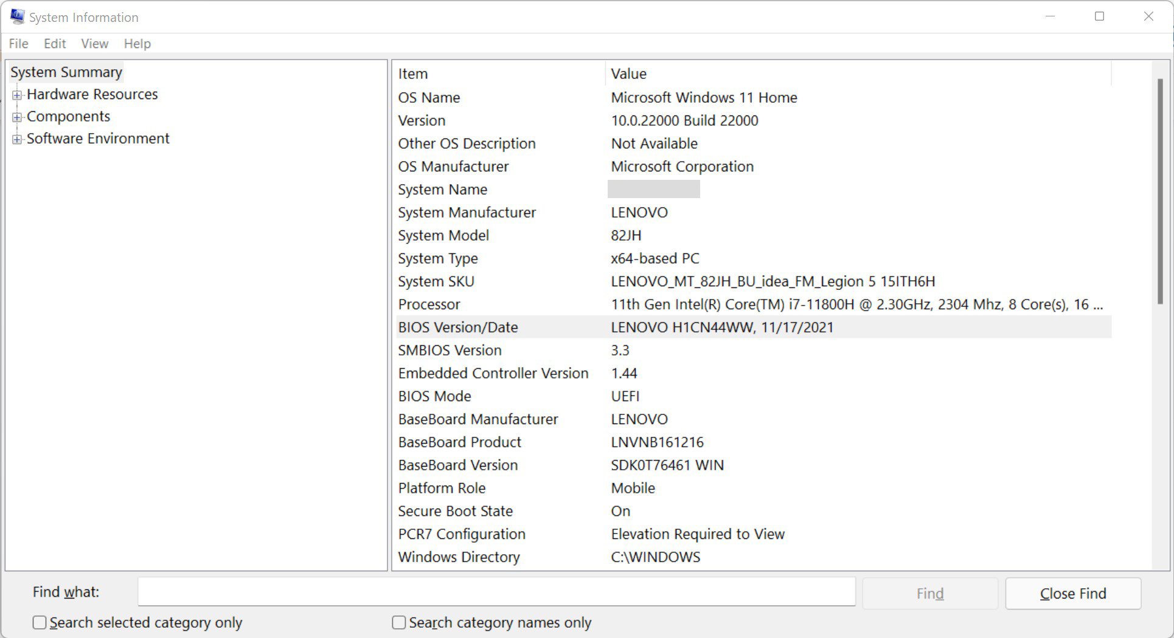Select the BaseBoard Product row

(x=754, y=442)
